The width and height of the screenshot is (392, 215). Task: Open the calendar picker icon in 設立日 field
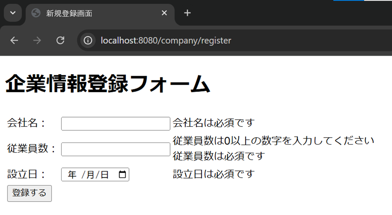[x=122, y=174]
